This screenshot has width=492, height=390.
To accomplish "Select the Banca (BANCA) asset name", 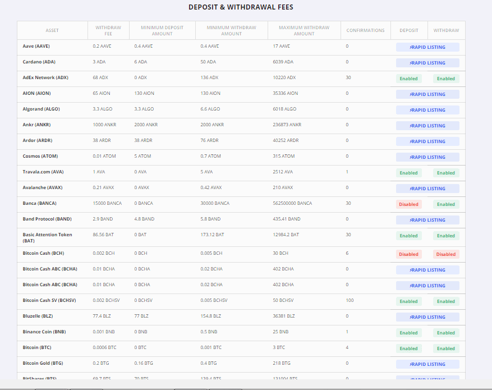I will coord(39,203).
